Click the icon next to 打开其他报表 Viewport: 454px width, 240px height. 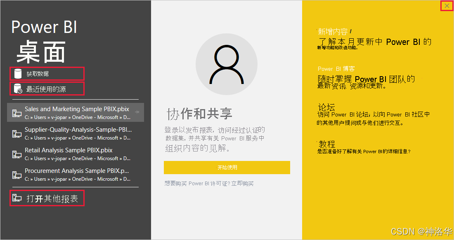click(x=17, y=198)
